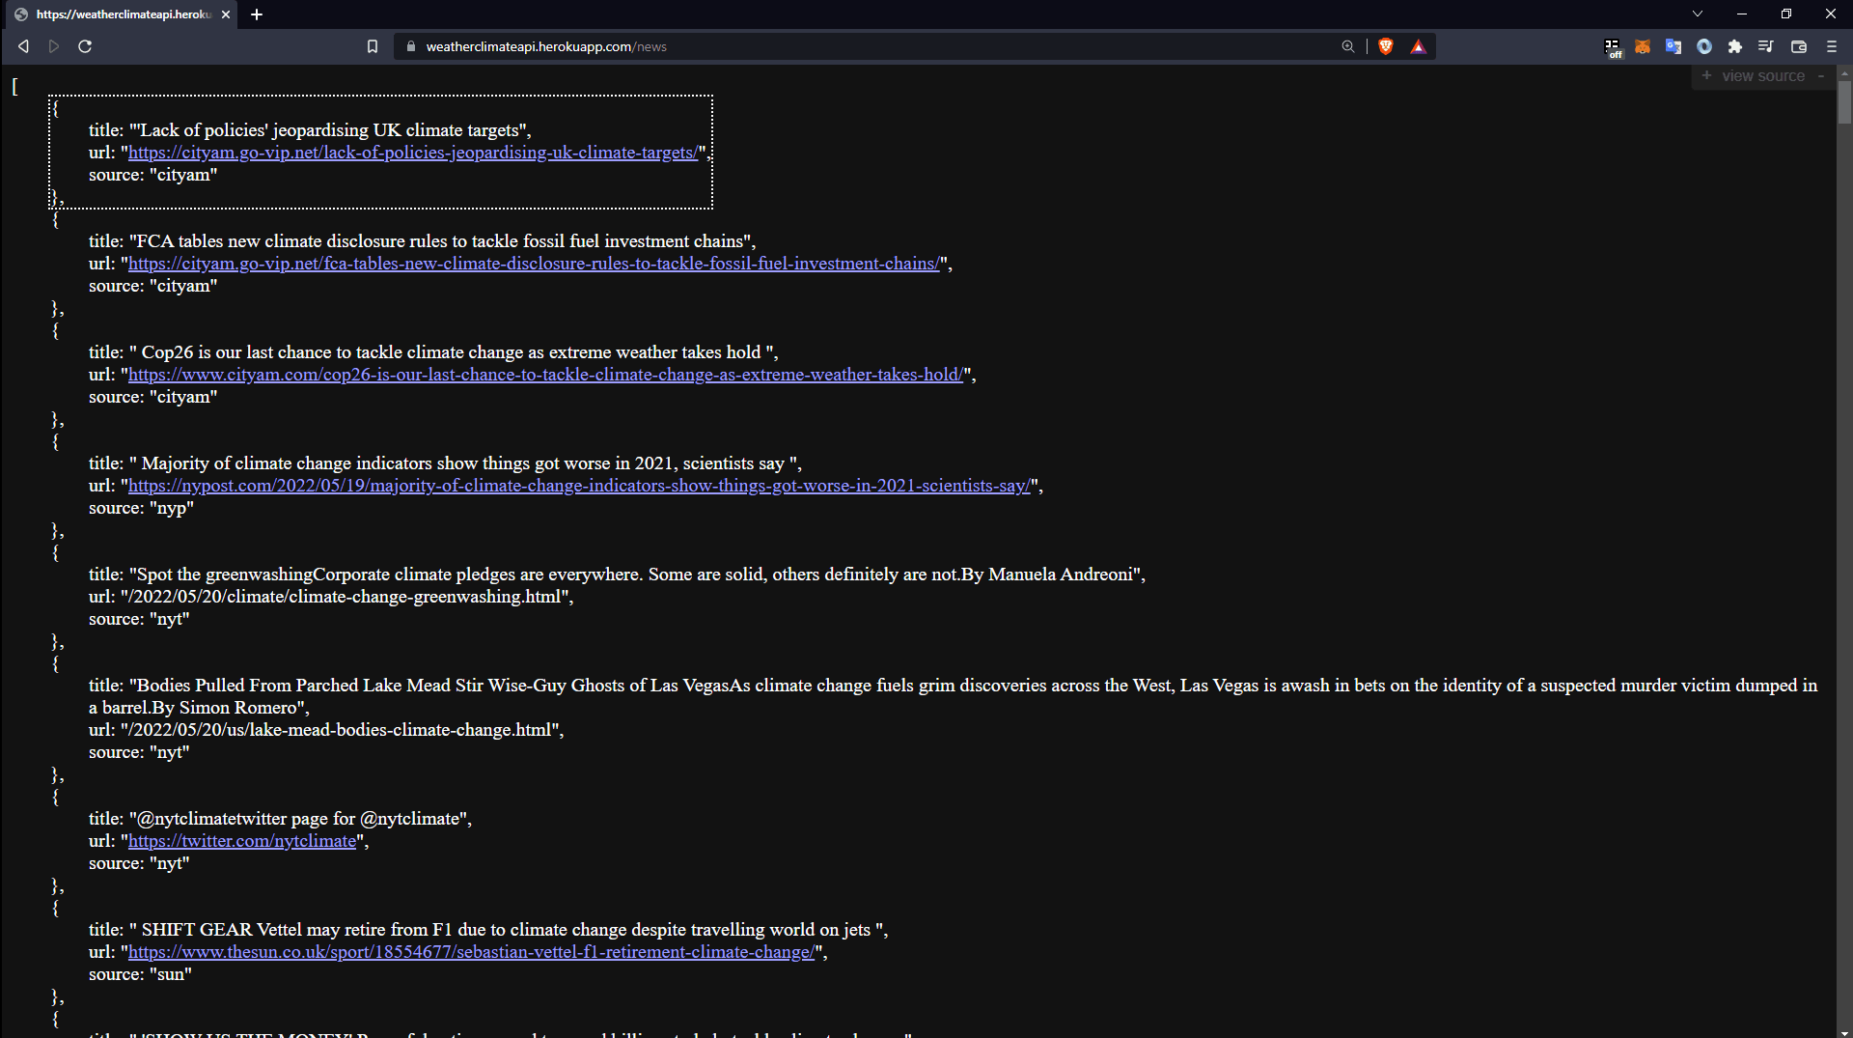
Task: Click source "nyt" under twitter nytclimate link
Action: coord(170,863)
